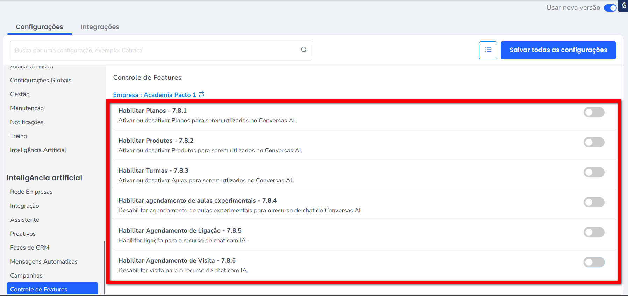This screenshot has width=628, height=296.
Task: Toggle Habilitar agendamento de aulas experimentais
Action: point(593,202)
